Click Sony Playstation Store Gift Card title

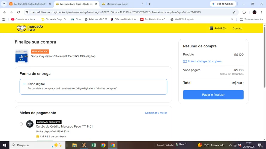63,56
